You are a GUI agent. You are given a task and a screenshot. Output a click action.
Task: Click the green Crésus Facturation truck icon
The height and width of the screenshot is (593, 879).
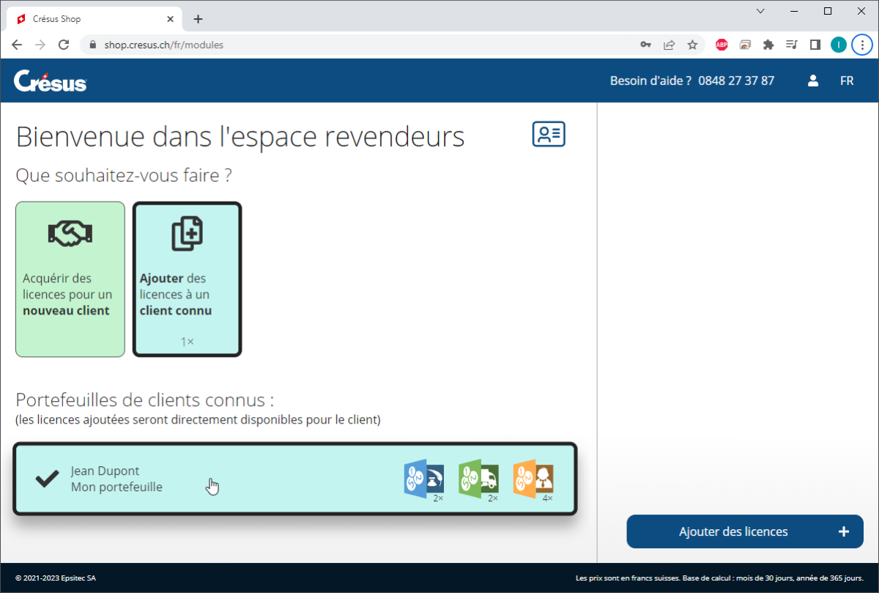coord(478,479)
